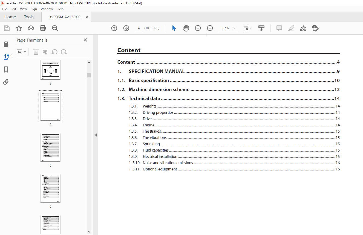Switch to the Home tab
The width and height of the screenshot is (363, 235).
(10, 17)
